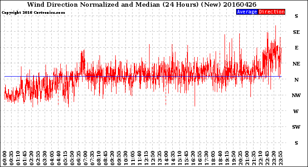Viewport: 308px width, 167px height.
Task: Click the 02:55 time axis label
Action: (x=38, y=158)
